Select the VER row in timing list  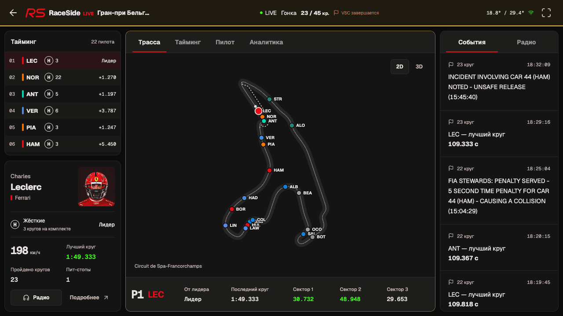(62, 111)
